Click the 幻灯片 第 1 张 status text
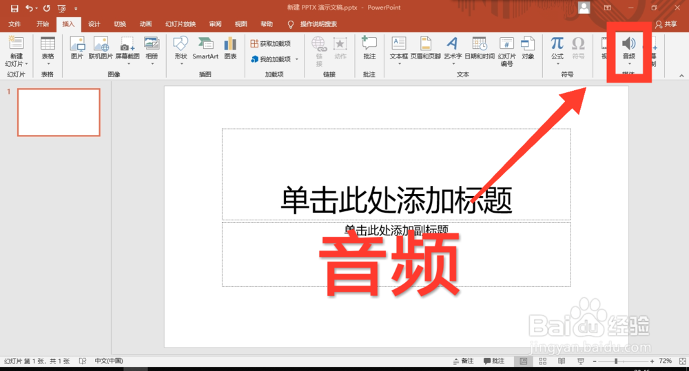The image size is (689, 371). tap(37, 361)
